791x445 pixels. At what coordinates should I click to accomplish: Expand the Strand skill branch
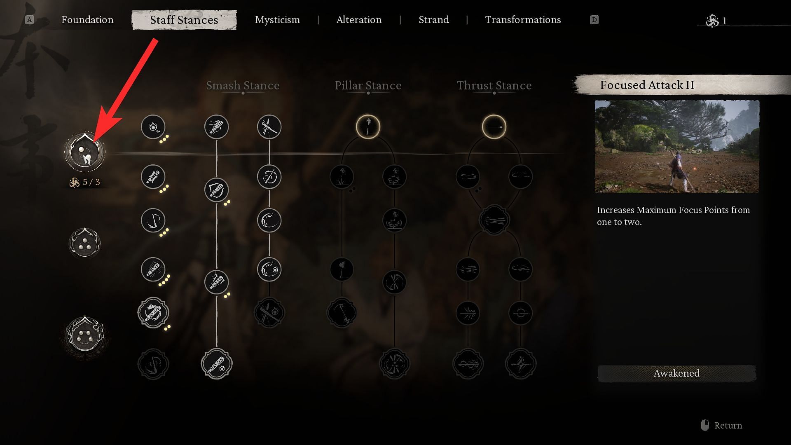(433, 19)
